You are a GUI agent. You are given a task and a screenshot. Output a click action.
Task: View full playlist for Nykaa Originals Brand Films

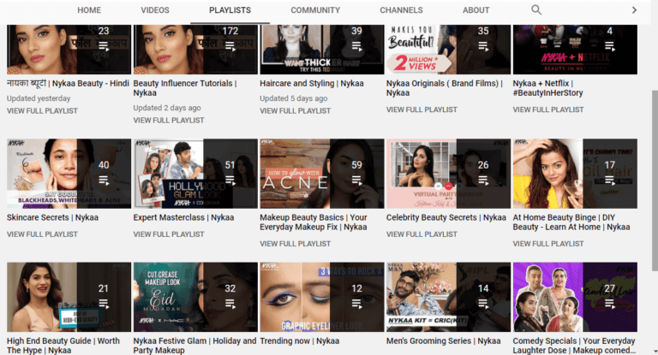pos(422,109)
